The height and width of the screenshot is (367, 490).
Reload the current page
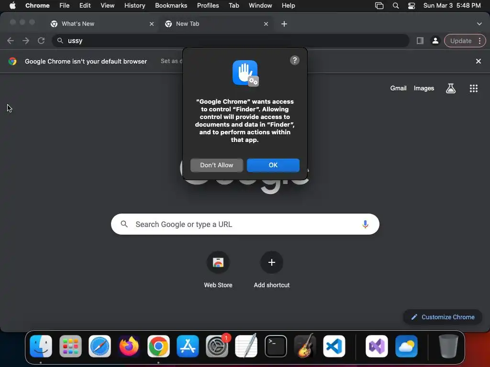[x=41, y=41]
